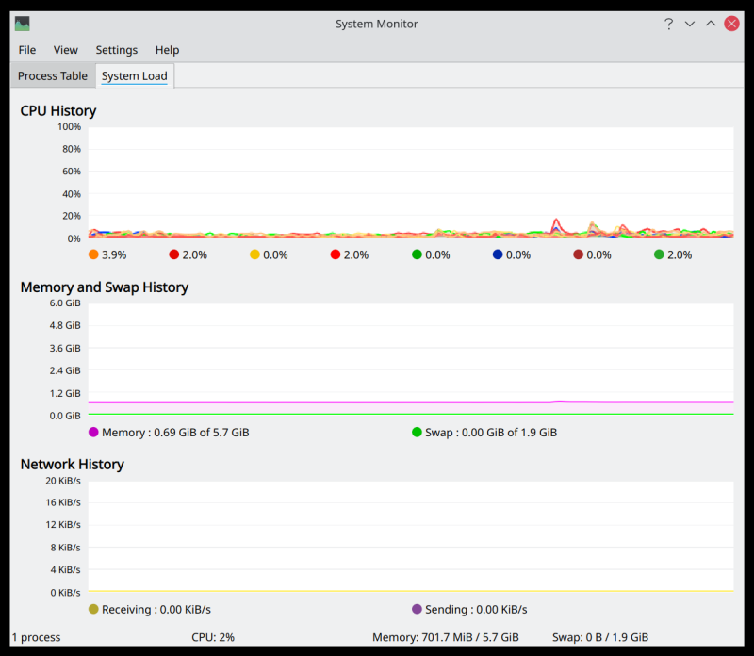The image size is (754, 656).
Task: Click the yellow 0.0% CPU color swatch
Action: pyautogui.click(x=253, y=254)
